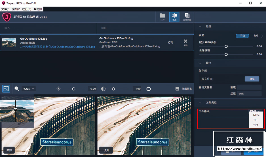The width and height of the screenshot is (266, 157).
Task: Click the contrast slider handle
Action: (x=113, y=89)
